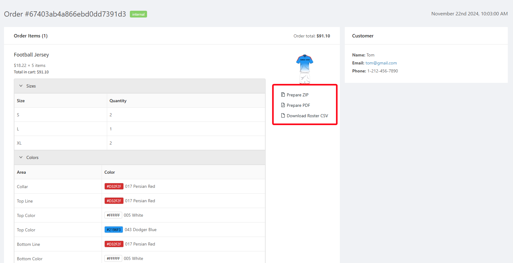Click the green internal badge

[138, 14]
